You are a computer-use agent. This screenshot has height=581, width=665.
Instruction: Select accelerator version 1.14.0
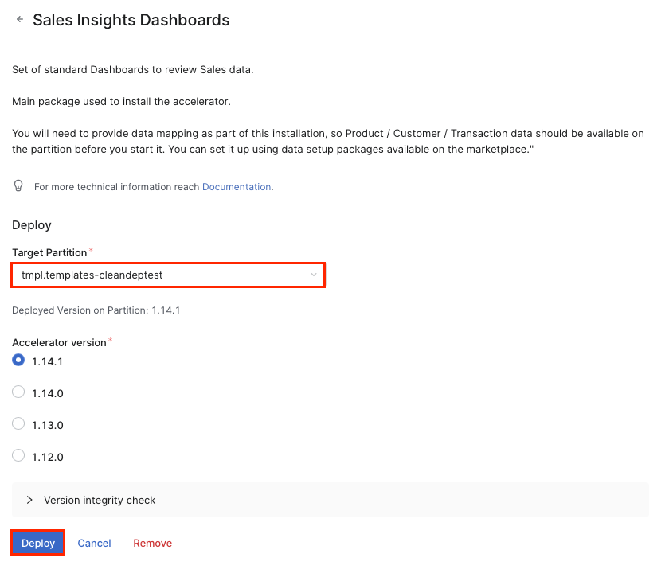pos(18,392)
